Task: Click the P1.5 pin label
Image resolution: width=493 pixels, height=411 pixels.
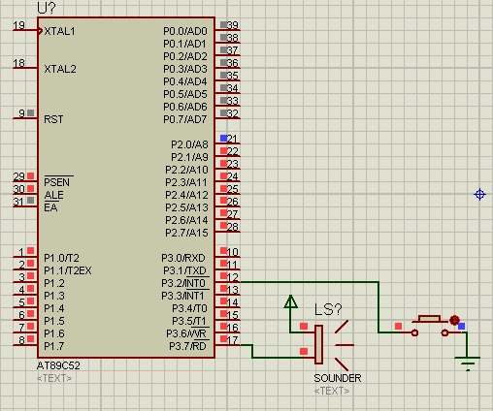Action: 54,321
